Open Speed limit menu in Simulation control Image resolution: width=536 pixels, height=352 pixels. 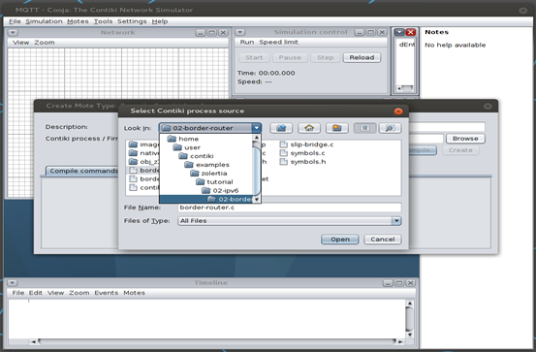[x=278, y=42]
